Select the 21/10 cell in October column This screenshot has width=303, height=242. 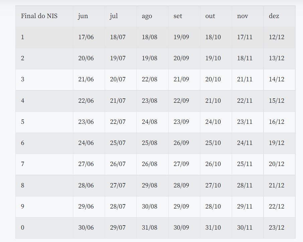(x=213, y=100)
